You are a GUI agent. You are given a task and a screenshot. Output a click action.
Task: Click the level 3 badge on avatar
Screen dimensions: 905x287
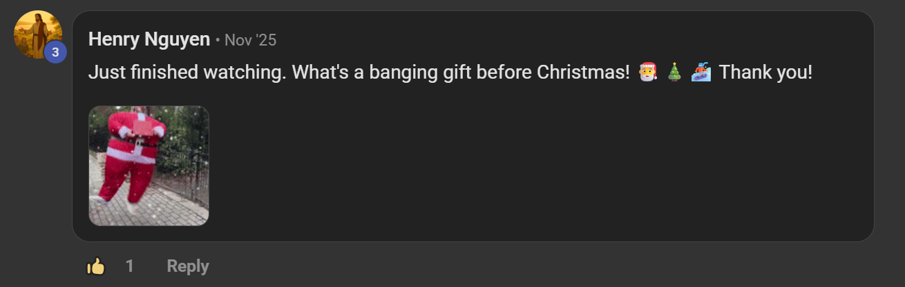[55, 52]
